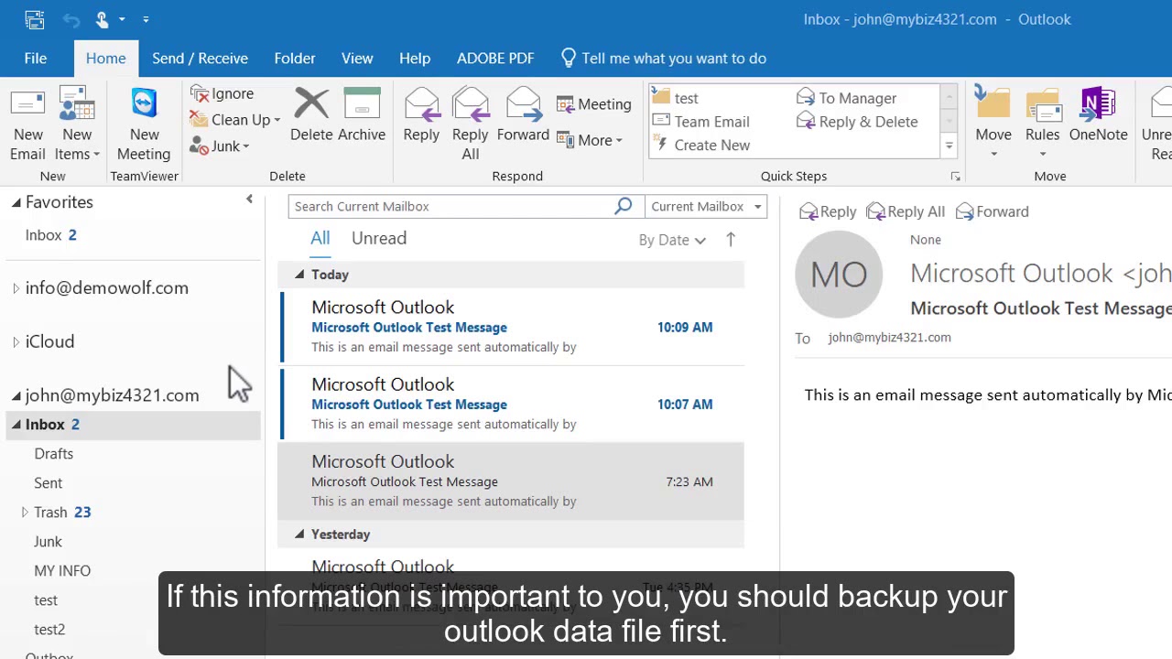Show Unread messages filter
The image size is (1172, 659).
379,239
